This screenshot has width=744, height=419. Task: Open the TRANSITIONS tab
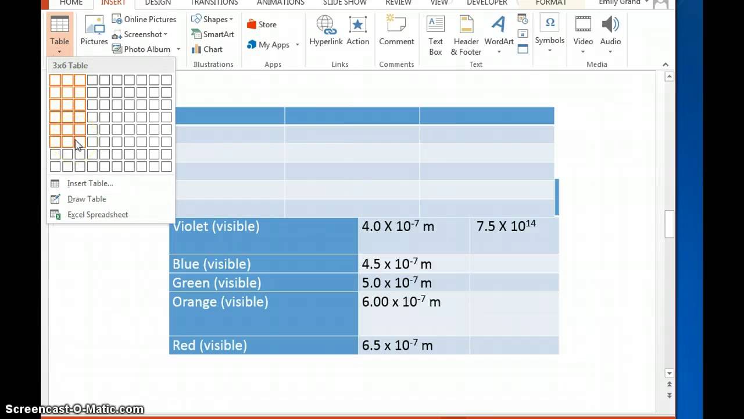tap(214, 3)
